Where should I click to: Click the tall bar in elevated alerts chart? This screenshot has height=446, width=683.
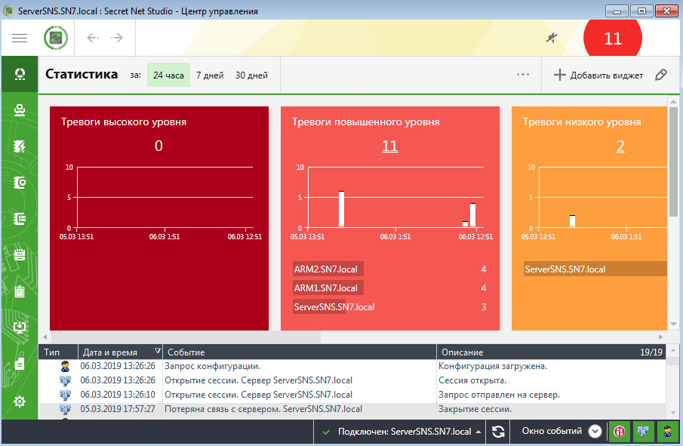pyautogui.click(x=341, y=208)
